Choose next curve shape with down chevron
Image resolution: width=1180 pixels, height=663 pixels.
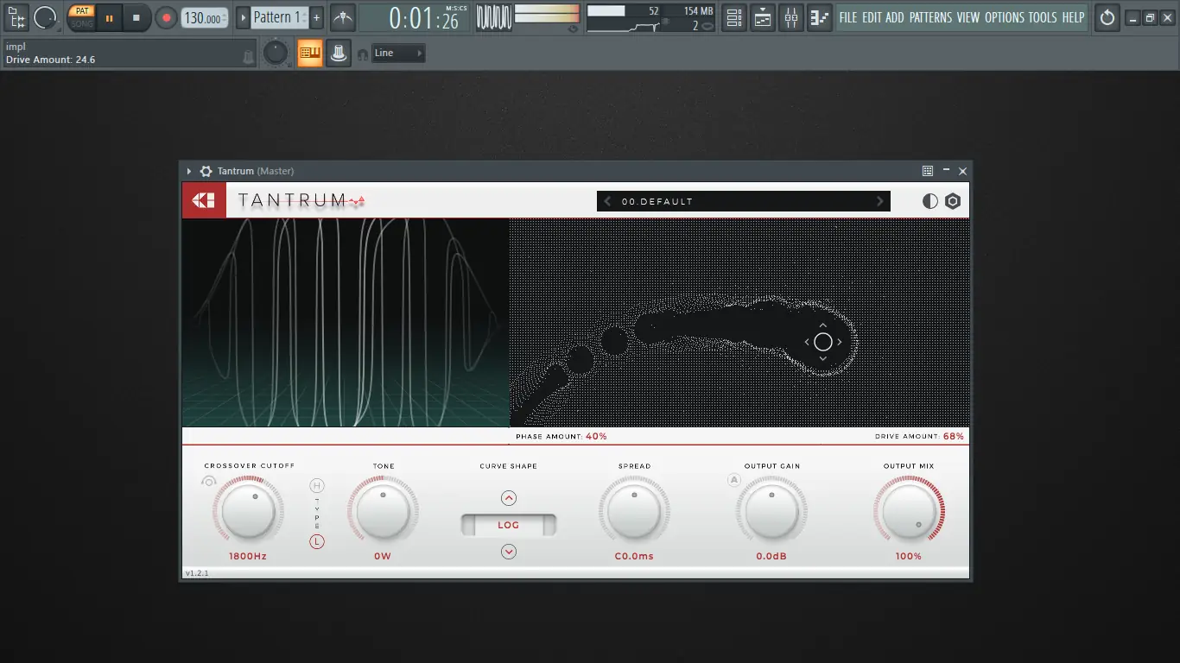509,552
